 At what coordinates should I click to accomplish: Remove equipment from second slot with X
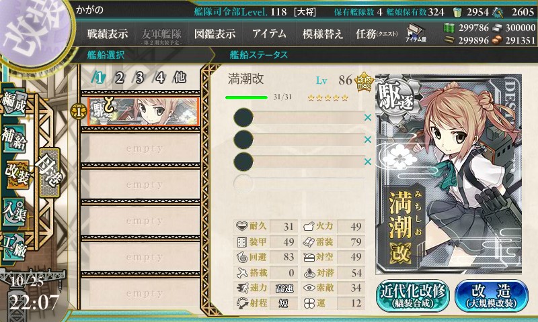point(368,140)
